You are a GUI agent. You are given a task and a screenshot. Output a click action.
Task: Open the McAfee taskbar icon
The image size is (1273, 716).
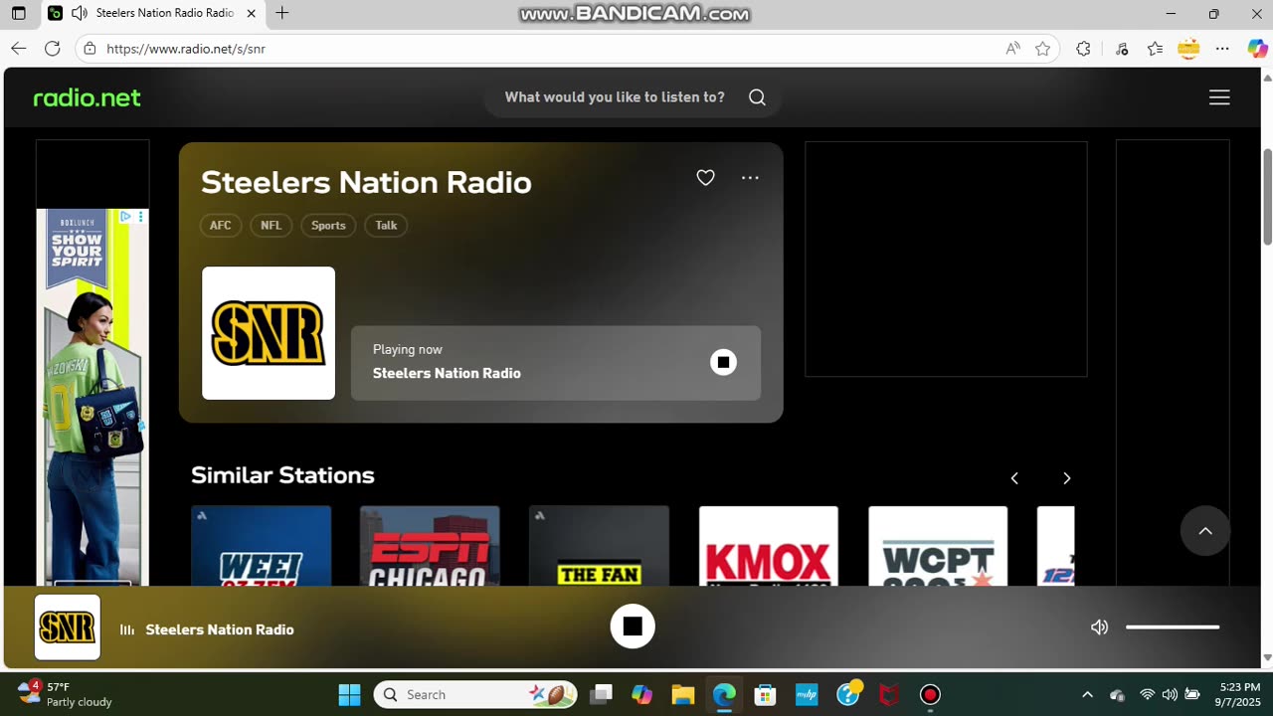[888, 694]
